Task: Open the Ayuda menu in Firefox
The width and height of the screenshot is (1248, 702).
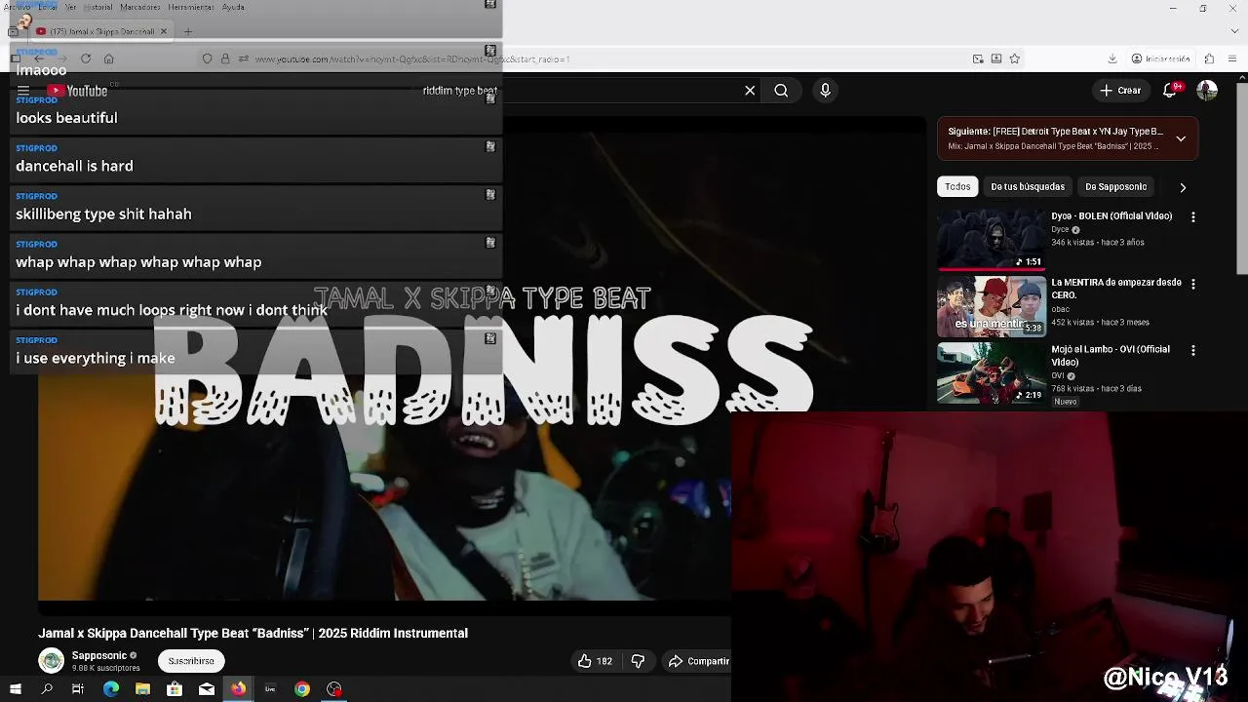Action: [233, 7]
